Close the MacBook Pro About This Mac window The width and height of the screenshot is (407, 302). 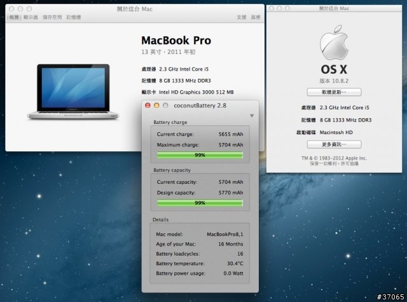(11, 9)
